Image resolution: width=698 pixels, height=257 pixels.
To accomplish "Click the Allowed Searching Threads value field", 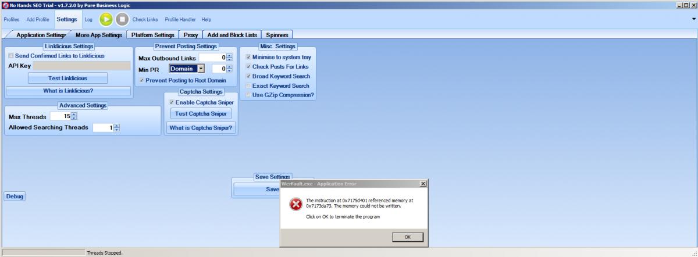I will pos(103,127).
